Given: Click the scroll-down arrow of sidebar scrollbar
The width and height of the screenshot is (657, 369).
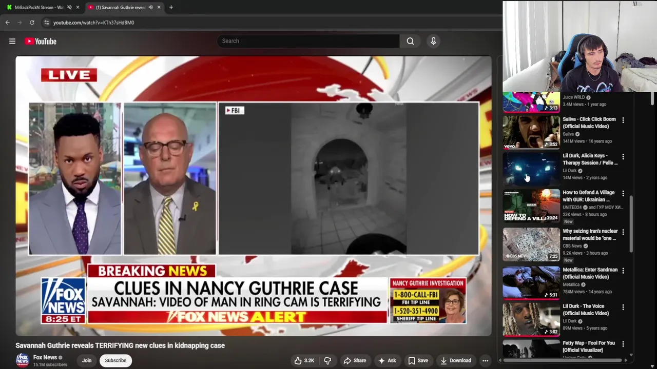Looking at the screenshot, I should pyautogui.click(x=631, y=355).
